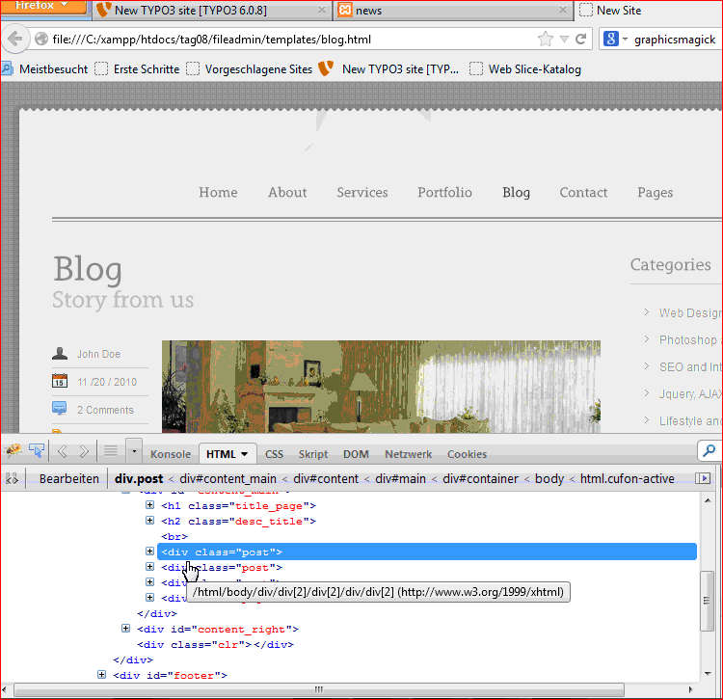Open the HTML tab options dropdown arrow

(x=245, y=454)
